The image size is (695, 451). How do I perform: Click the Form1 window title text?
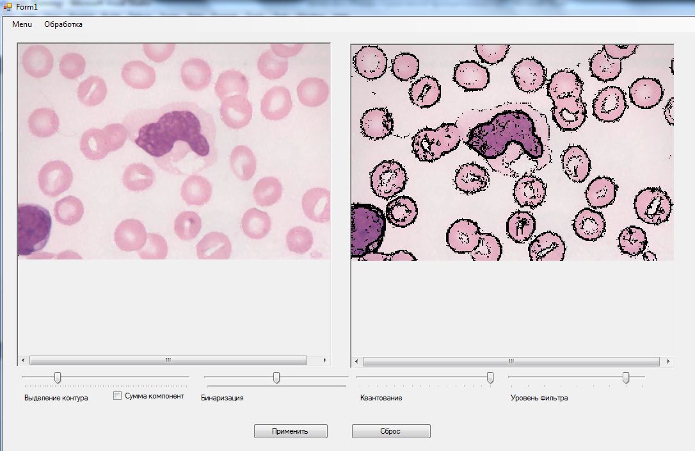click(27, 7)
